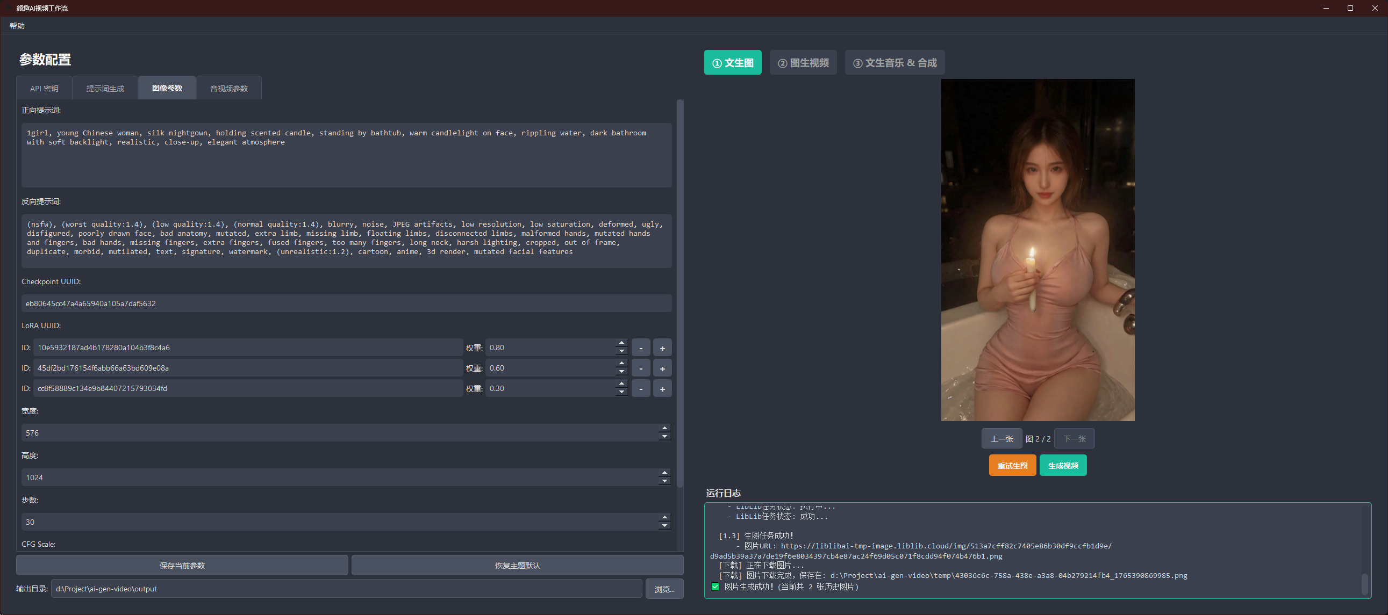The height and width of the screenshot is (615, 1388).
Task: Click the 输出目录 path field
Action: click(346, 589)
